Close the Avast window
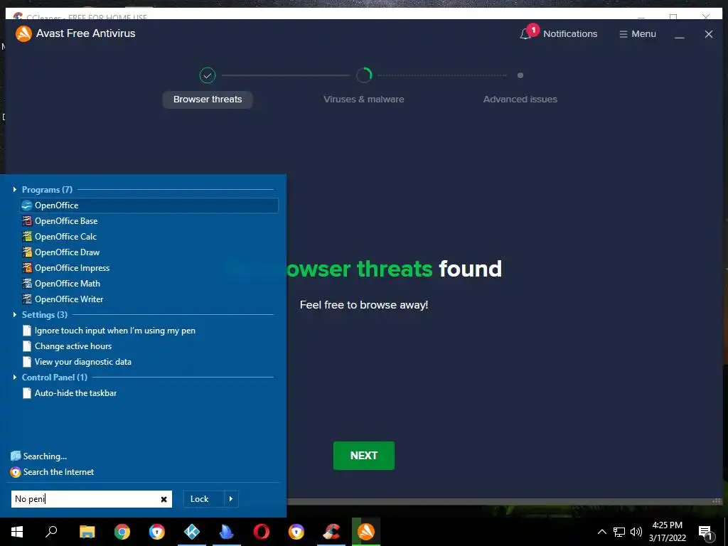This screenshot has height=546, width=728. pyautogui.click(x=709, y=34)
